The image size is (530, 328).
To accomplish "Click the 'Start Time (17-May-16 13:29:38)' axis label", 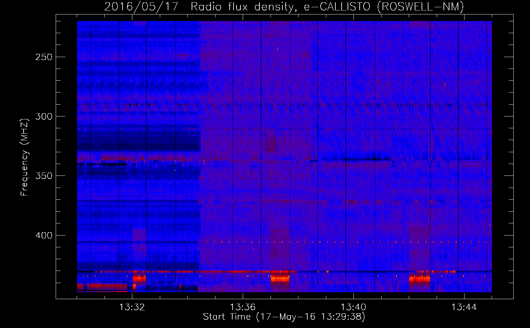I will click(x=284, y=317).
